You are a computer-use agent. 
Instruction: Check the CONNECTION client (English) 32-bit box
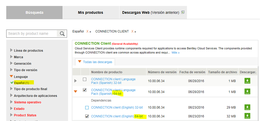[x=87, y=108]
